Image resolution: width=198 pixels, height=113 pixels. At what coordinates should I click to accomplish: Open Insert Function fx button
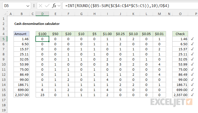point(54,6)
